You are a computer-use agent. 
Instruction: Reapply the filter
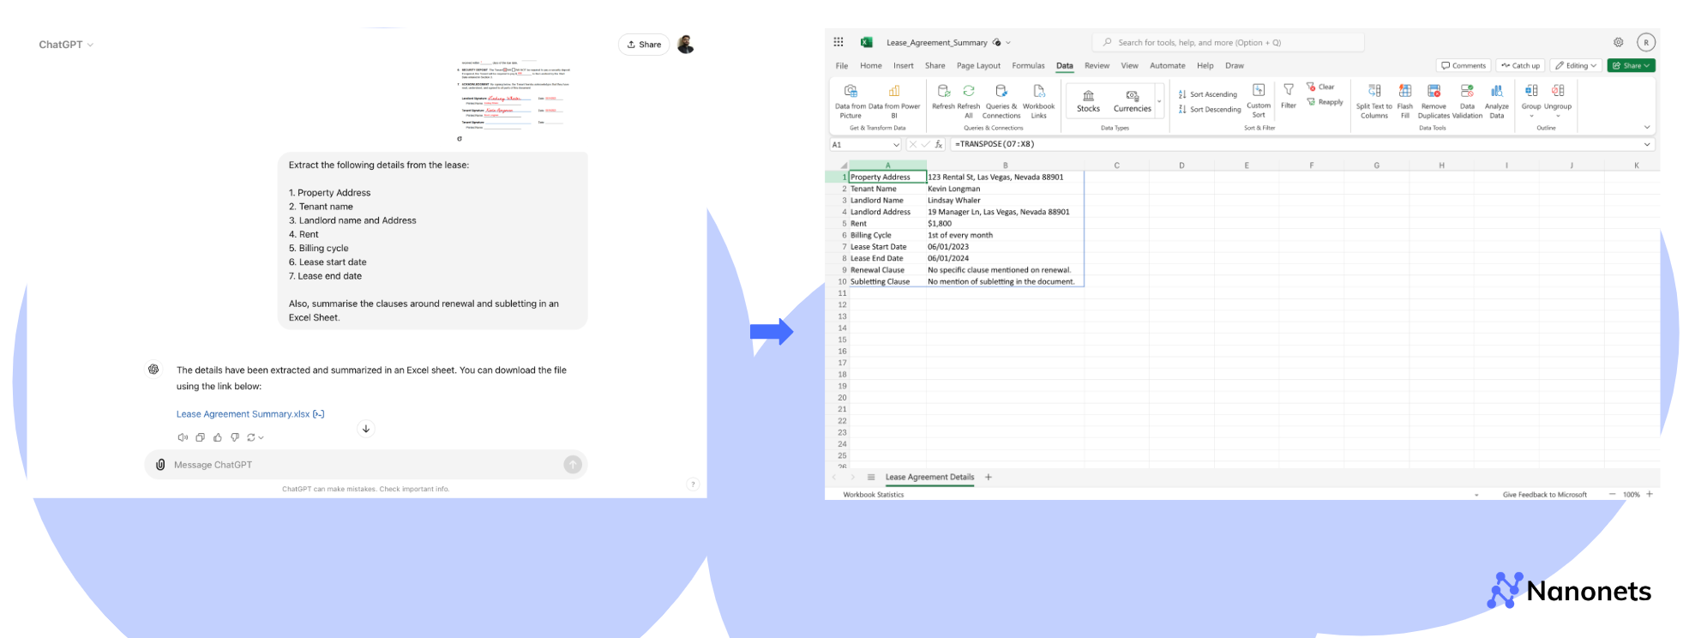tap(1325, 102)
